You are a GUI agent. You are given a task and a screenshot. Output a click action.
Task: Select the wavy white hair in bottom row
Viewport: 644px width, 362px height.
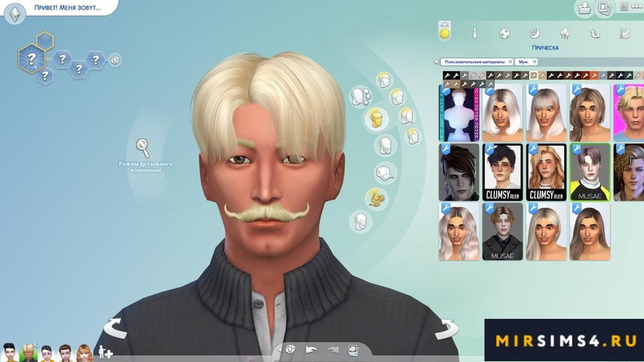coord(459,232)
